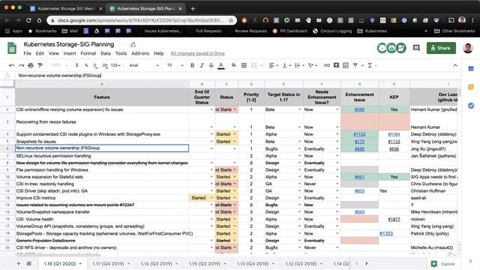This screenshot has height=270, width=480.
Task: Open End Of Quarter Status dropdown for Improve CSI metrics
Action: pyautogui.click(x=211, y=198)
